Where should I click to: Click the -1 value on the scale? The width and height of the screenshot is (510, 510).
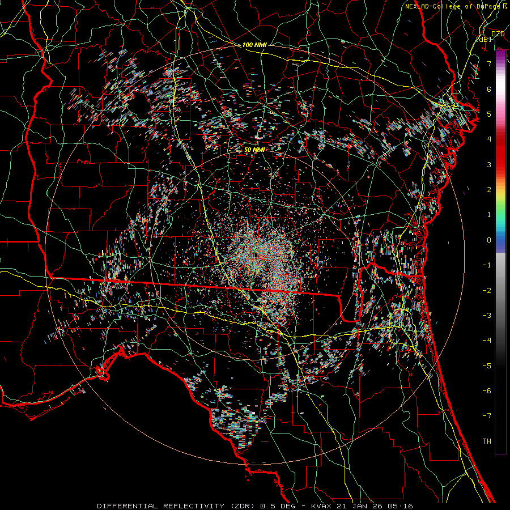coord(487,265)
